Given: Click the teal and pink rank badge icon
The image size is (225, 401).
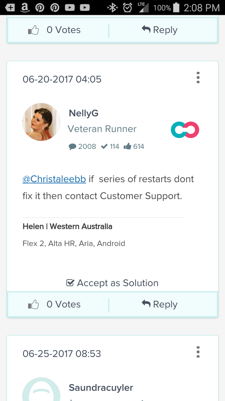Looking at the screenshot, I should tap(185, 130).
